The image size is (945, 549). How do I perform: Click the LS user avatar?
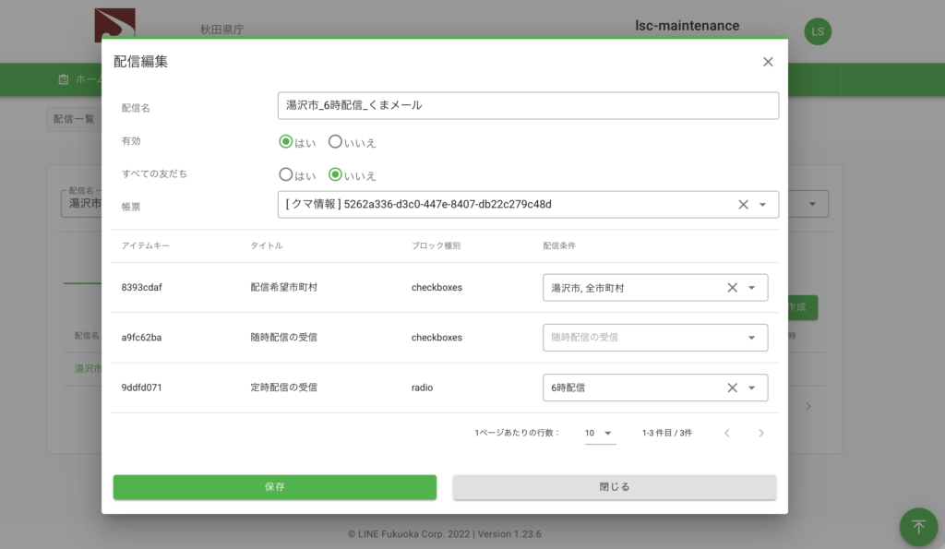[x=817, y=31]
